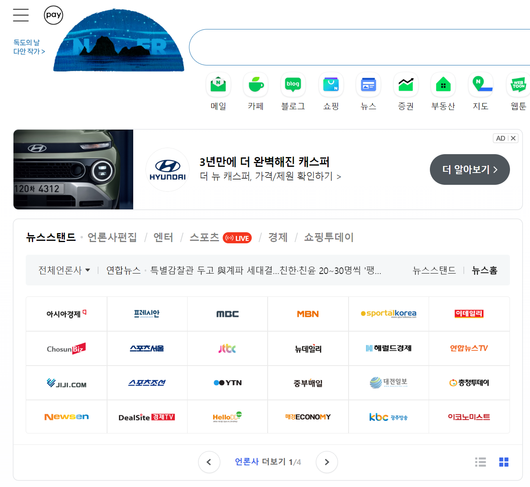530x487 pixels.
Task: Select the 경제 tab
Action: click(x=278, y=237)
